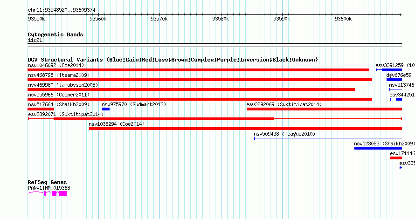Click the 11q21 band label

click(x=35, y=40)
